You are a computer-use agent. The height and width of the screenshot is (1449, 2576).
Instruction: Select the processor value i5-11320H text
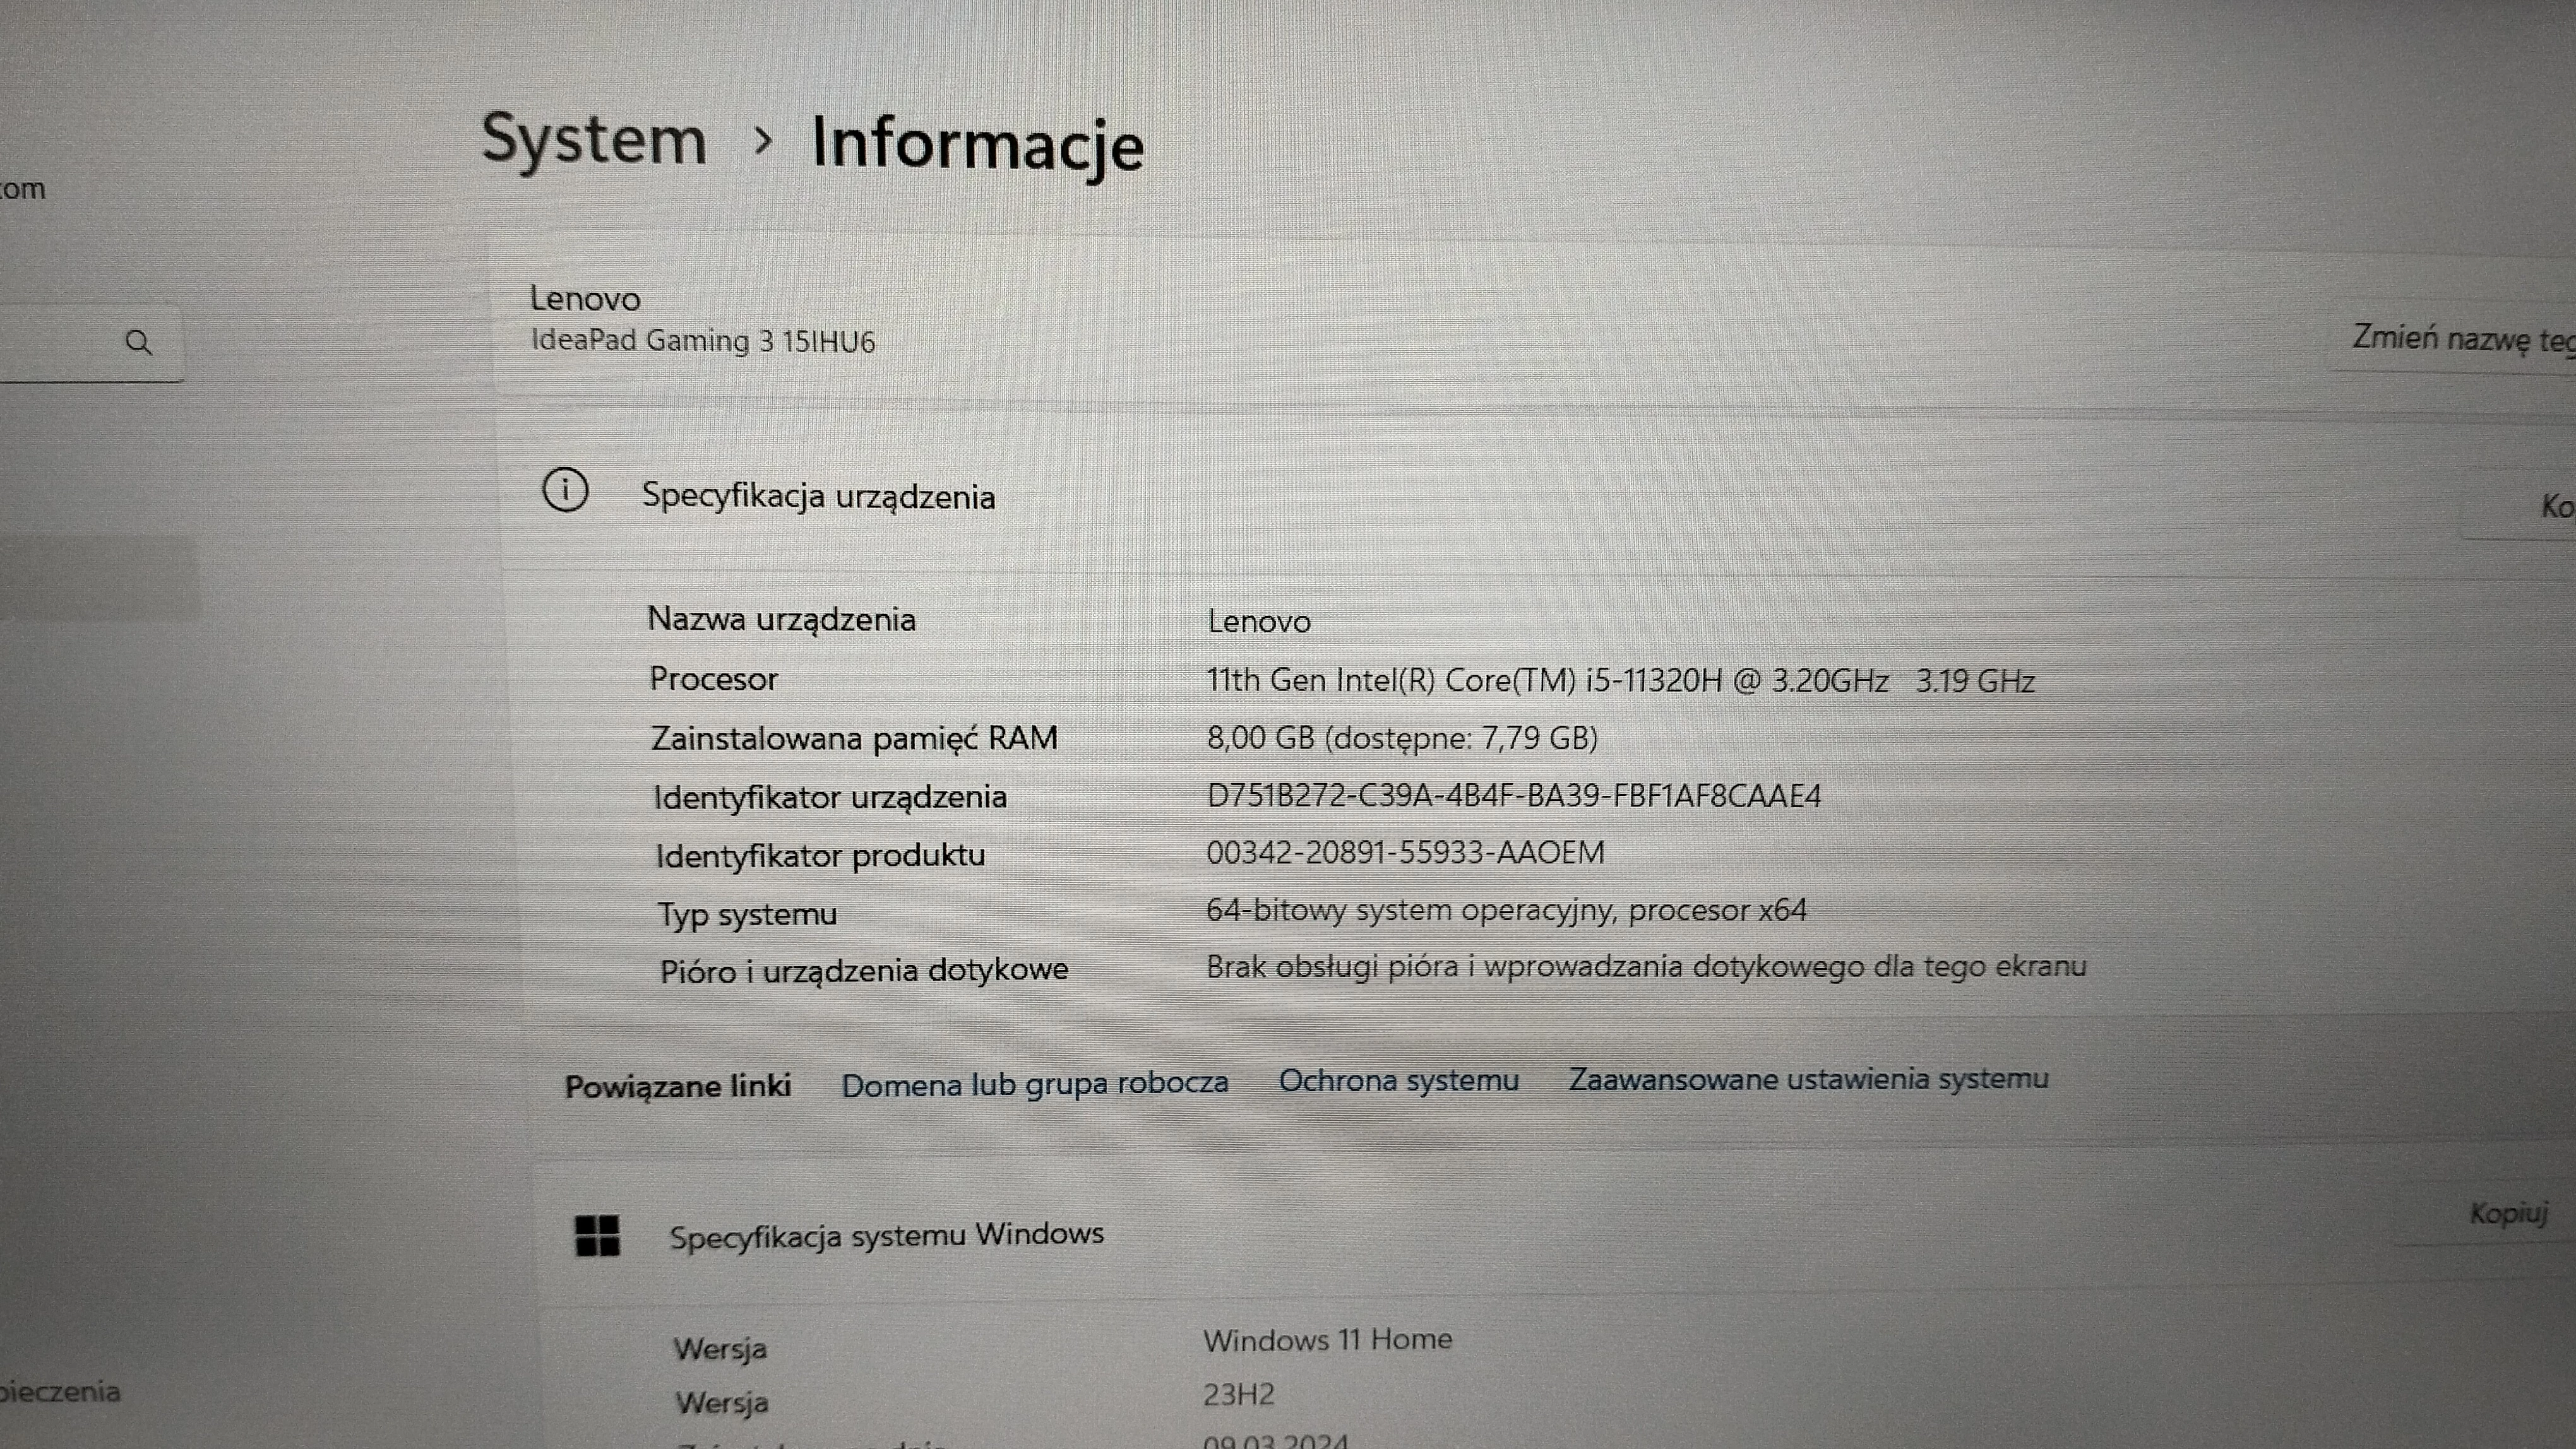[1621, 680]
